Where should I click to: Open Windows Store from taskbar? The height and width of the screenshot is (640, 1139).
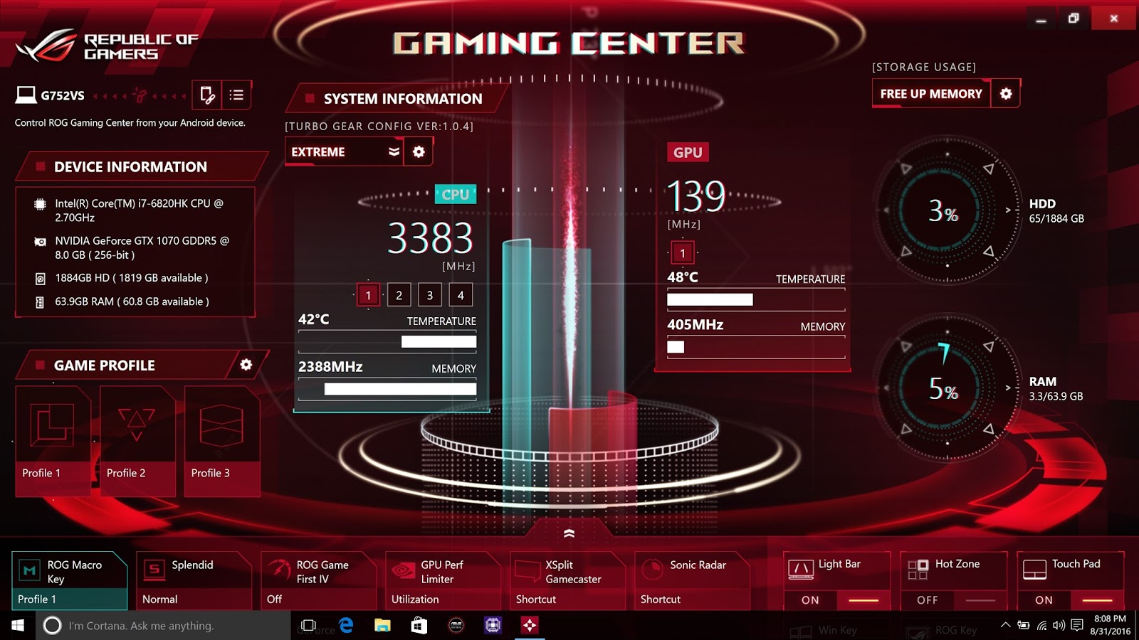click(x=419, y=625)
